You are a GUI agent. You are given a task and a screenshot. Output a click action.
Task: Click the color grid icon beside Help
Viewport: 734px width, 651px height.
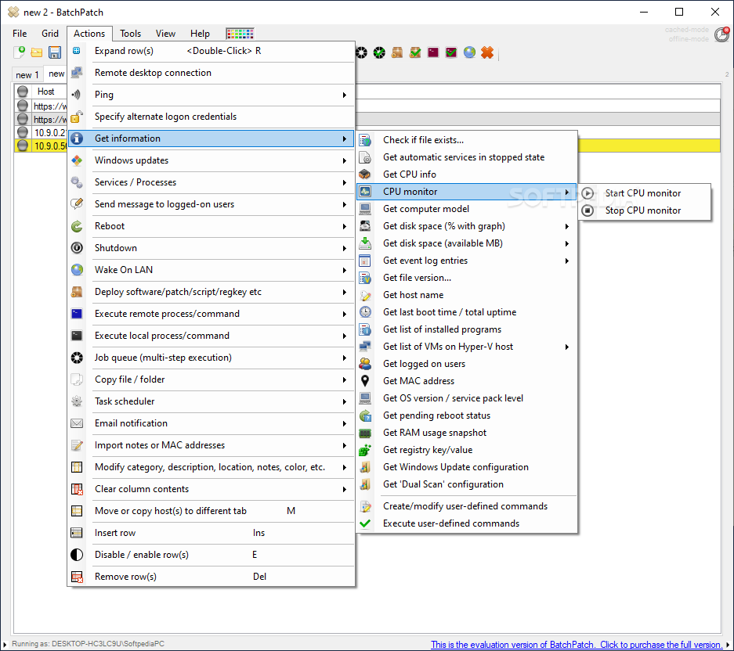[x=240, y=33]
